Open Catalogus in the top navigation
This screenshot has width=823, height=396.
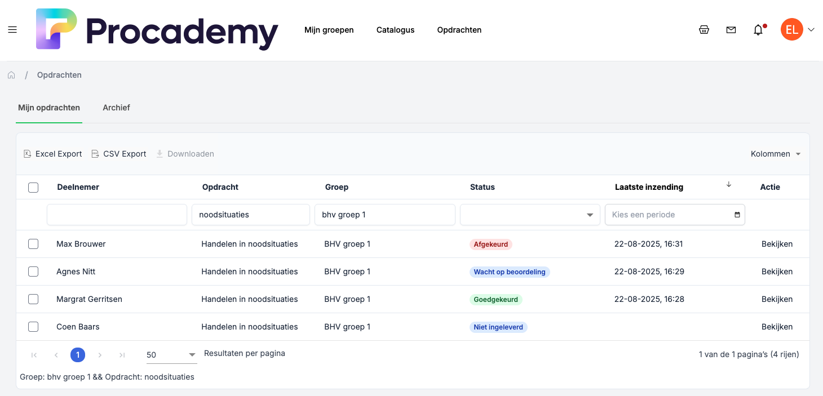point(395,30)
